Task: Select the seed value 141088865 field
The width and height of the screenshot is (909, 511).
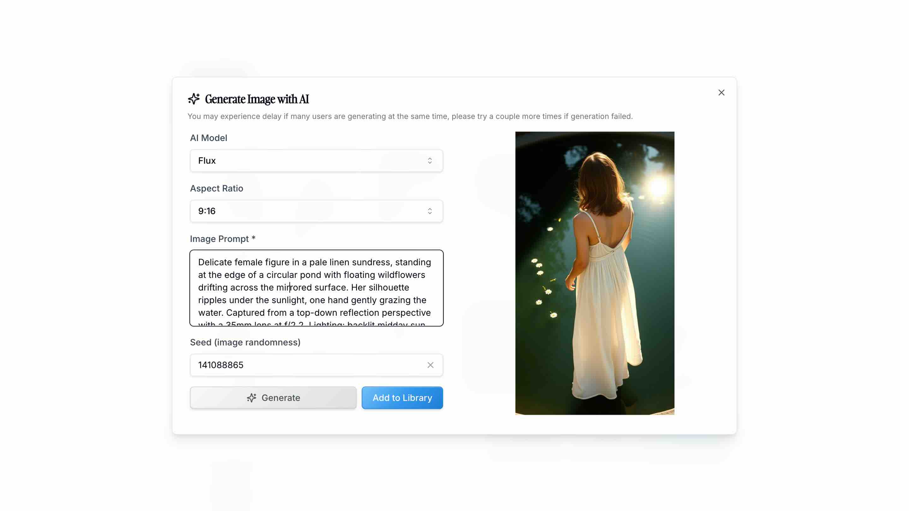Action: pos(300,365)
